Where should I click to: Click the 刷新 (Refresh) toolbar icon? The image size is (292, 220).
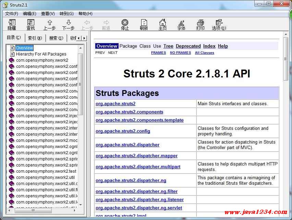click(144, 23)
